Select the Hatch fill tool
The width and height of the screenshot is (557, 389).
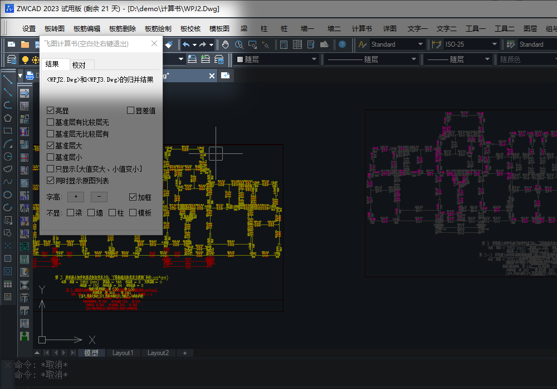[7, 258]
